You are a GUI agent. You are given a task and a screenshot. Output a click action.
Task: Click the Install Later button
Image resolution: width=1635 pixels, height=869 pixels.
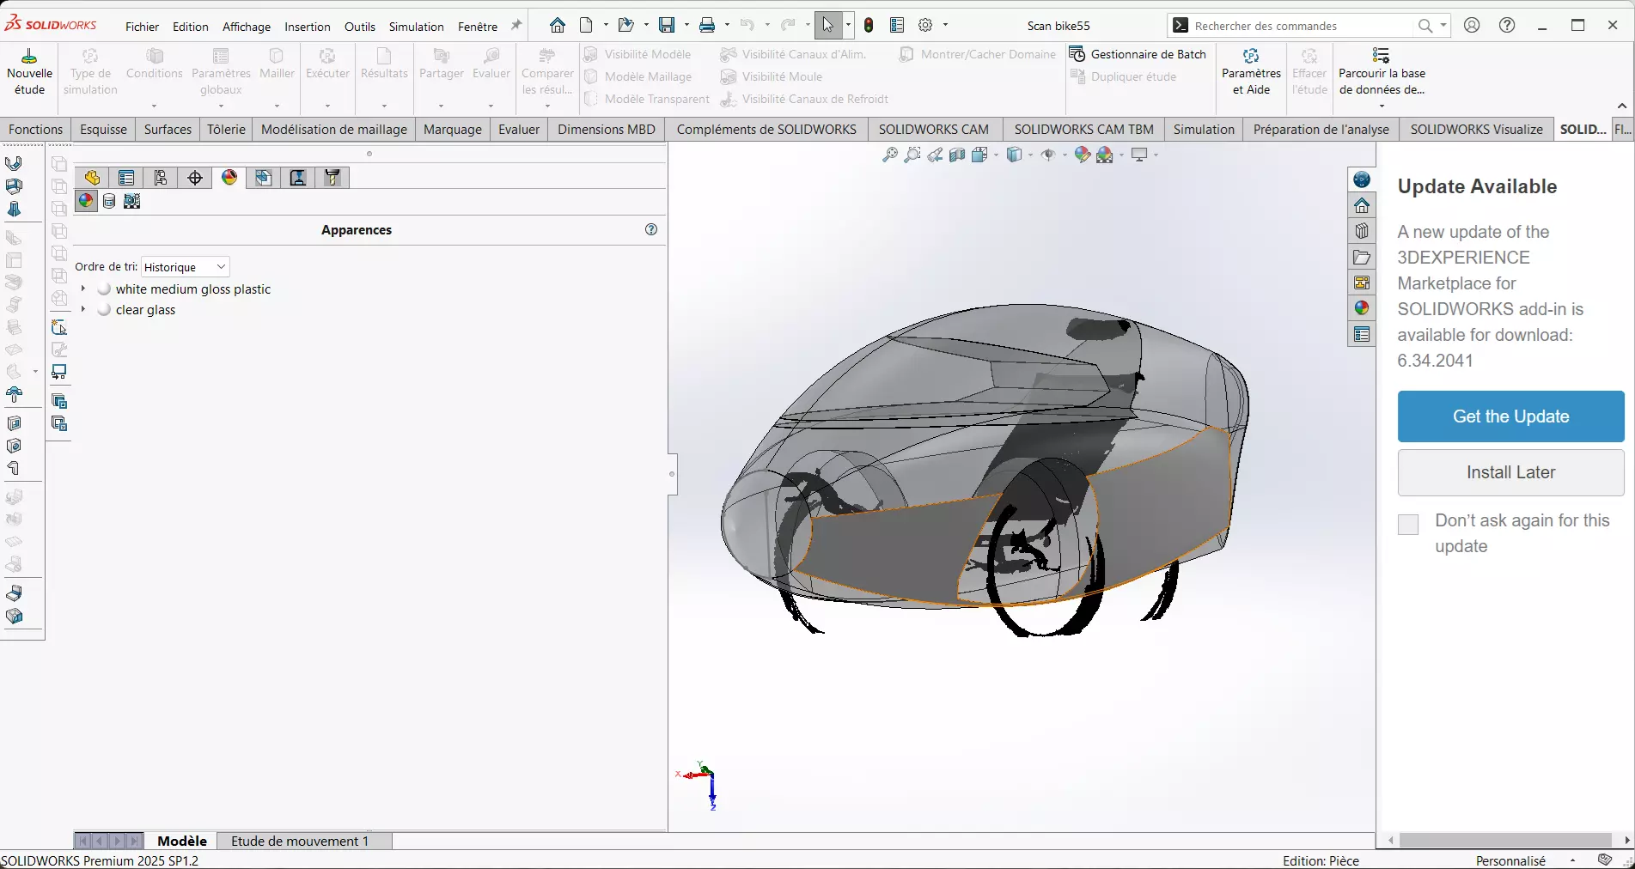[1510, 472]
